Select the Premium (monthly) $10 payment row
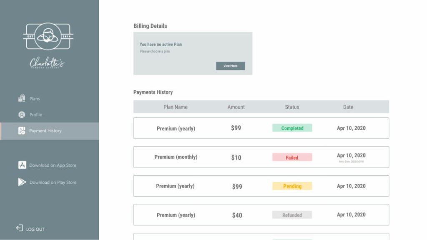The image size is (427, 240). [261, 157]
